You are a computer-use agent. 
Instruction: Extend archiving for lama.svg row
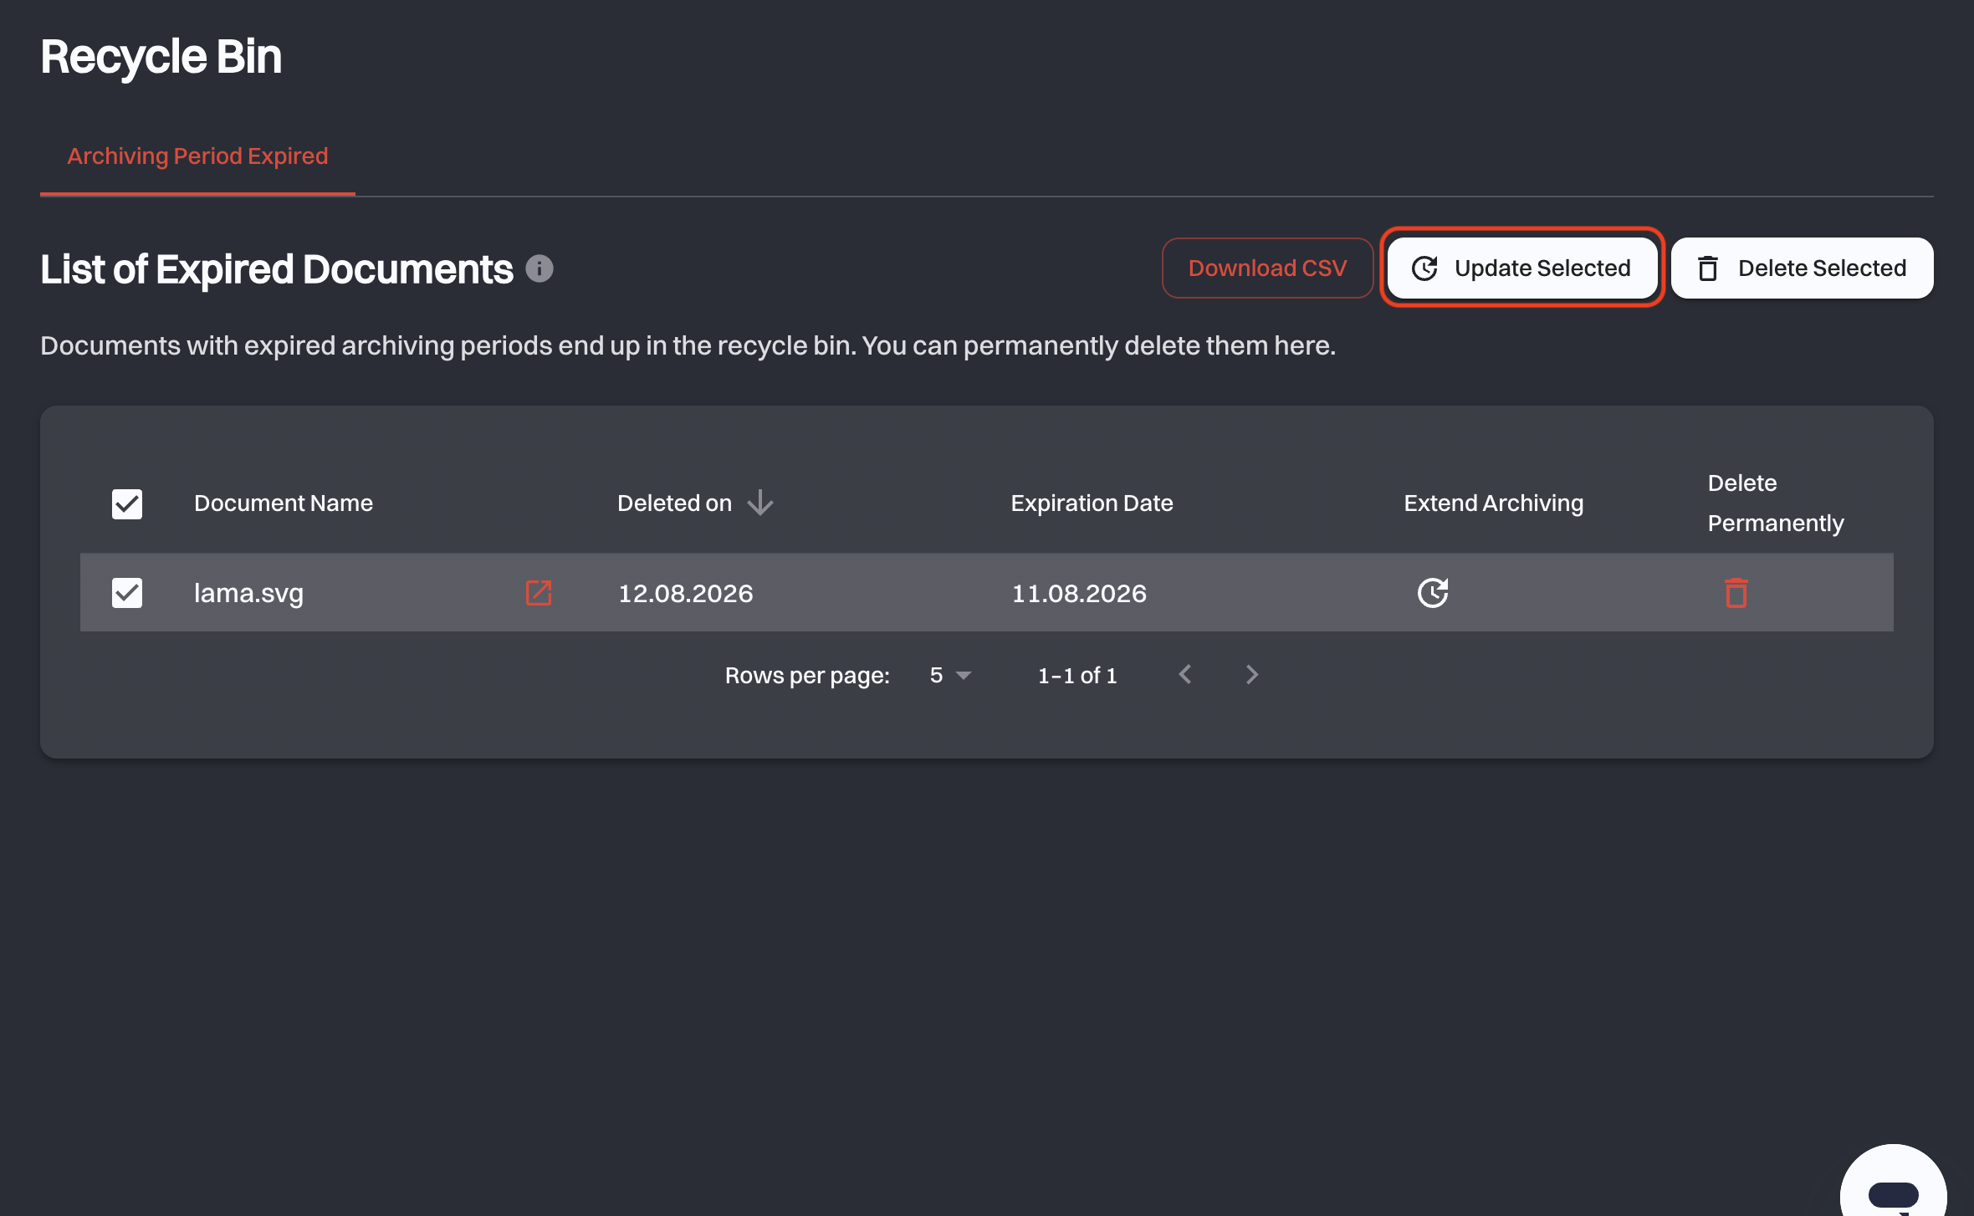(x=1433, y=593)
